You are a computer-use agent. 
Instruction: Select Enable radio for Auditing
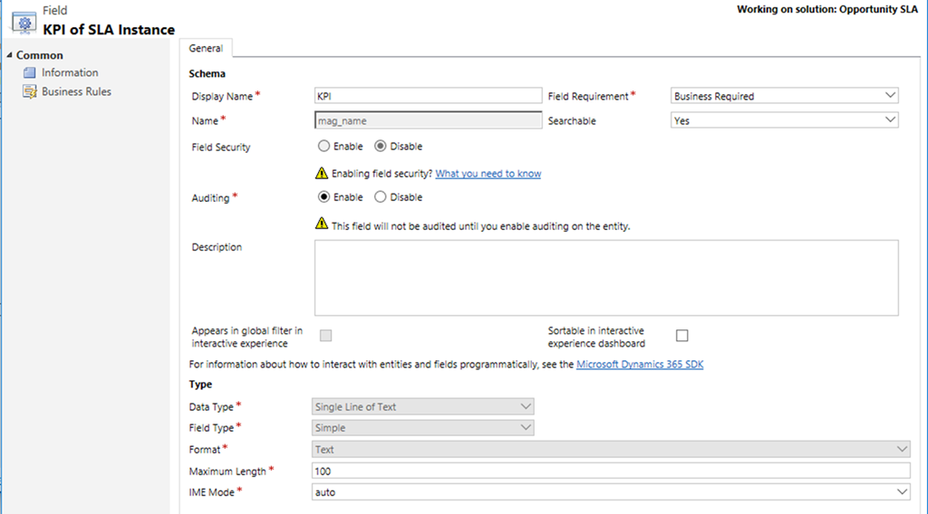(324, 197)
